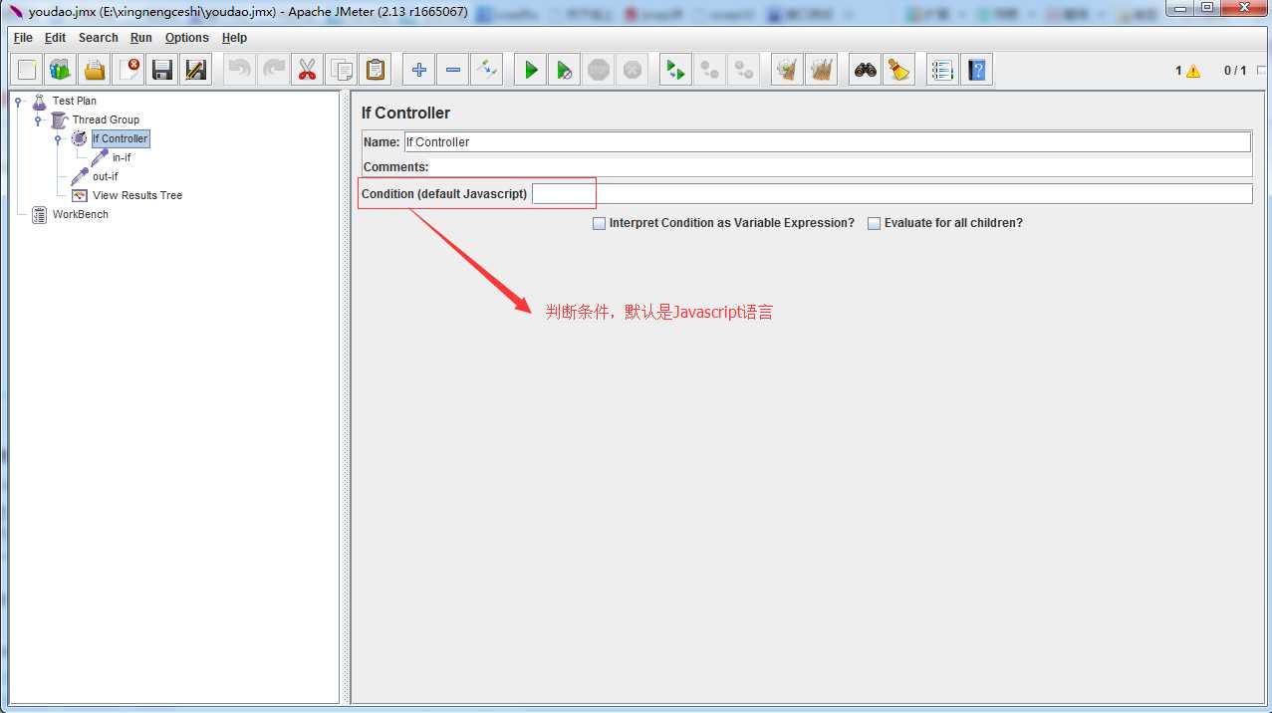
Task: Click Remote start all icon
Action: pyautogui.click(x=676, y=70)
